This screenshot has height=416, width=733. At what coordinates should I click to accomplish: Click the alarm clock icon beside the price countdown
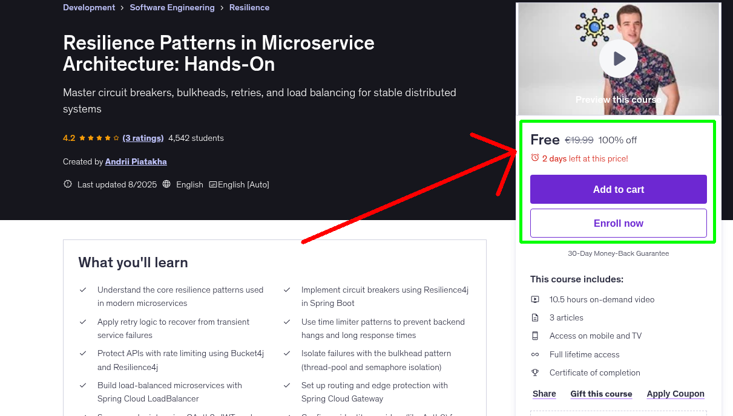(534, 157)
